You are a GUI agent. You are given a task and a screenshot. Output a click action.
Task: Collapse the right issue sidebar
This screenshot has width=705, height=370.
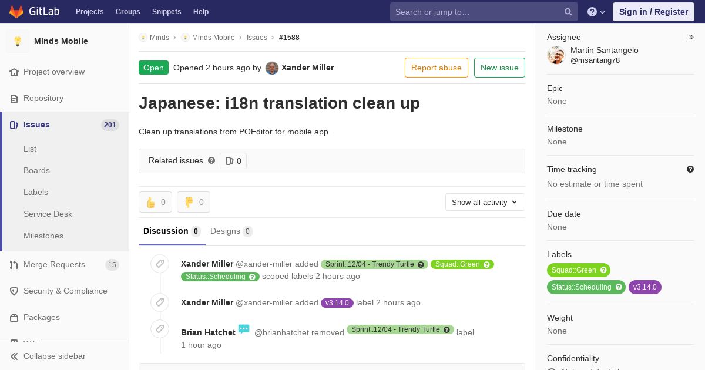click(x=691, y=37)
